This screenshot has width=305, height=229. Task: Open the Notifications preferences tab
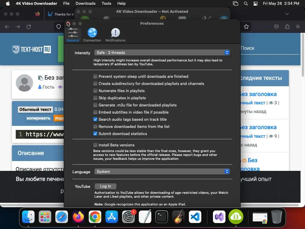click(115, 35)
